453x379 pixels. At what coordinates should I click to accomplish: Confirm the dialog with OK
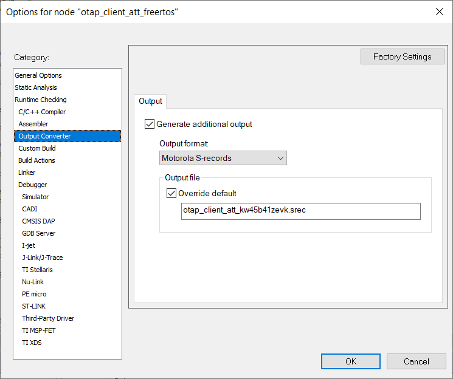pos(350,361)
